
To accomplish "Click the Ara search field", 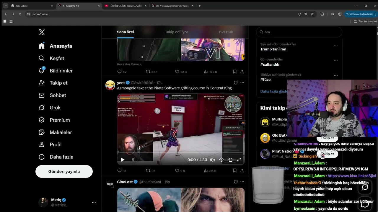I will tap(299, 32).
